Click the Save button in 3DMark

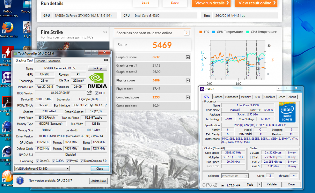pyautogui.click(x=175, y=3)
